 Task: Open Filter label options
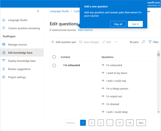click(156, 42)
